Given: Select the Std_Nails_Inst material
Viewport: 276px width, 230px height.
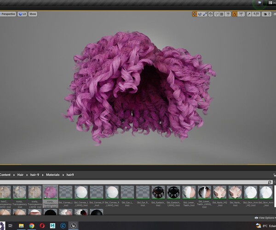Looking at the screenshot, I should click(x=235, y=196).
